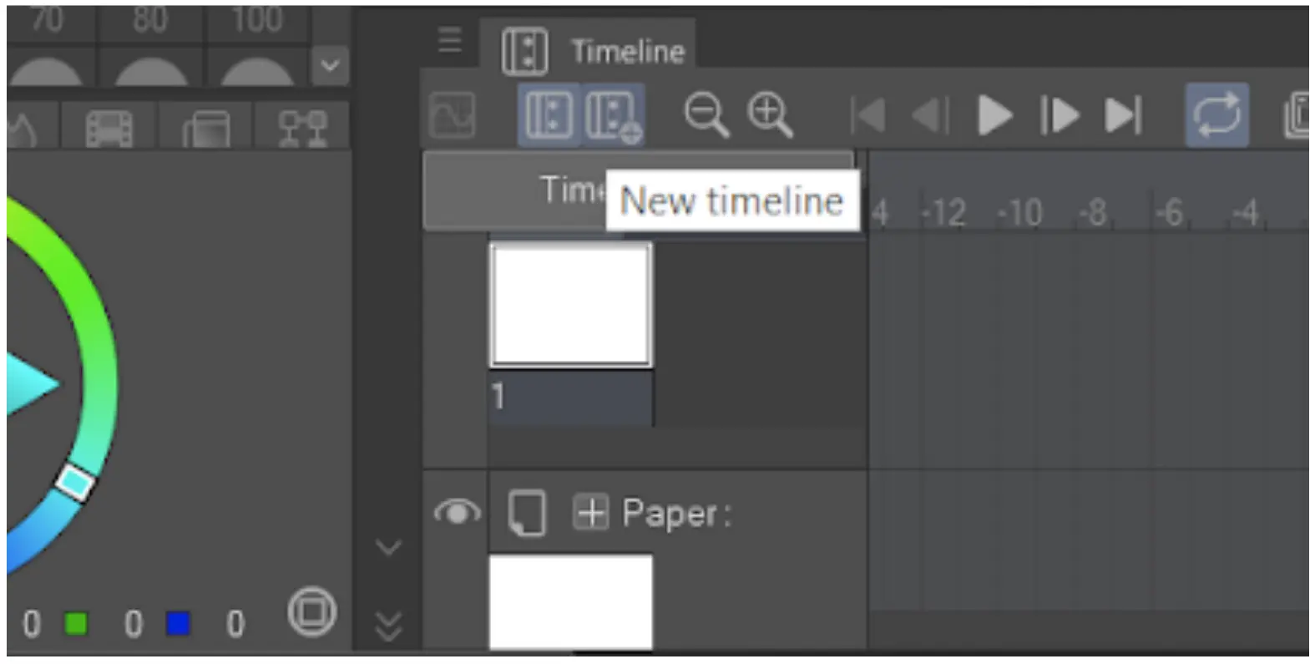This screenshot has width=1315, height=664.
Task: Expand the Paper layer plus box
Action: point(590,513)
